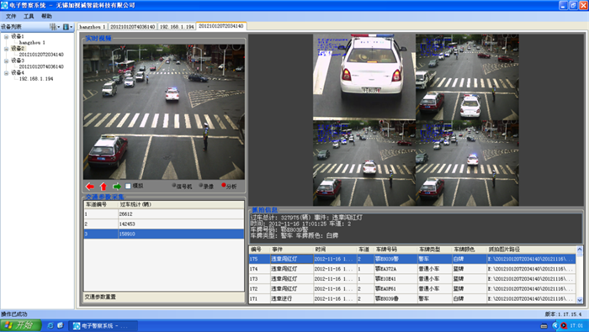The width and height of the screenshot is (589, 332).
Task: Select lane 1 row with count 26612
Action: (164, 213)
